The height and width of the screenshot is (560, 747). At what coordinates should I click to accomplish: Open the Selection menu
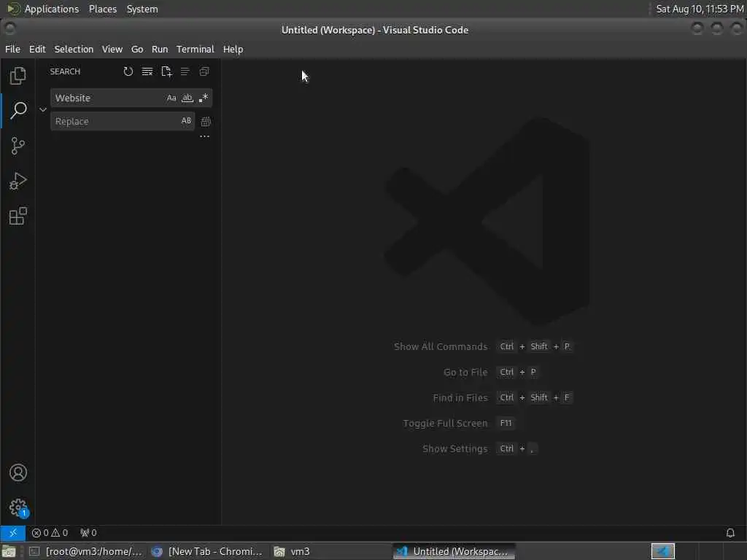click(x=74, y=49)
